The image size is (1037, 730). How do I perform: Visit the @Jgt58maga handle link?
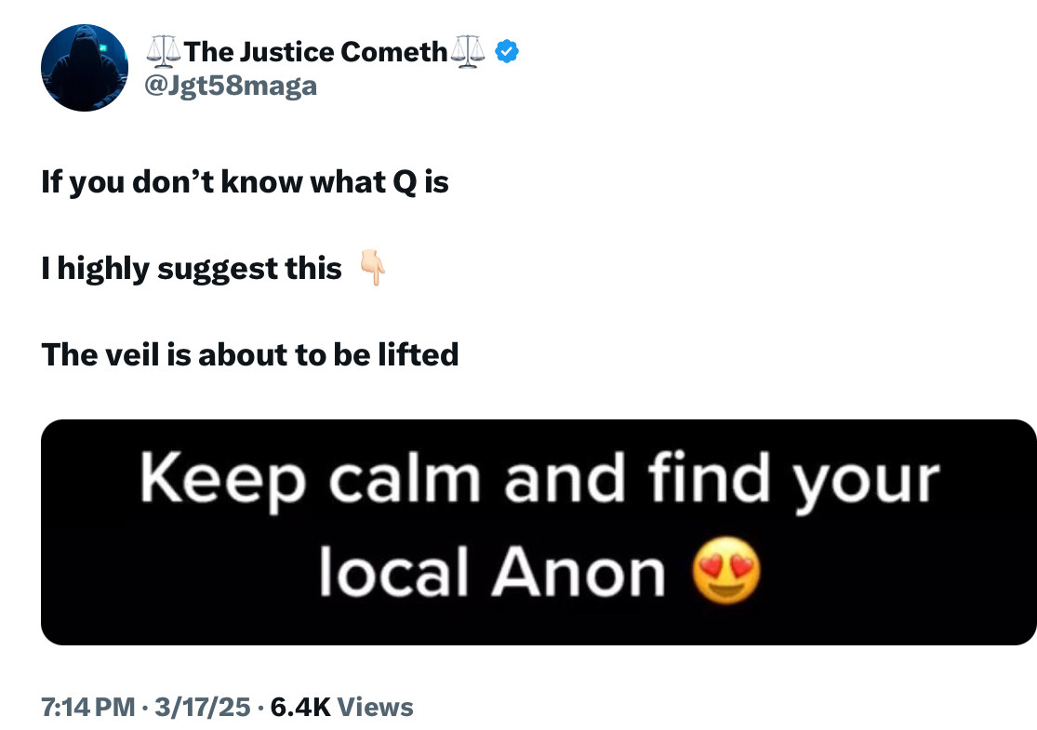coord(233,86)
